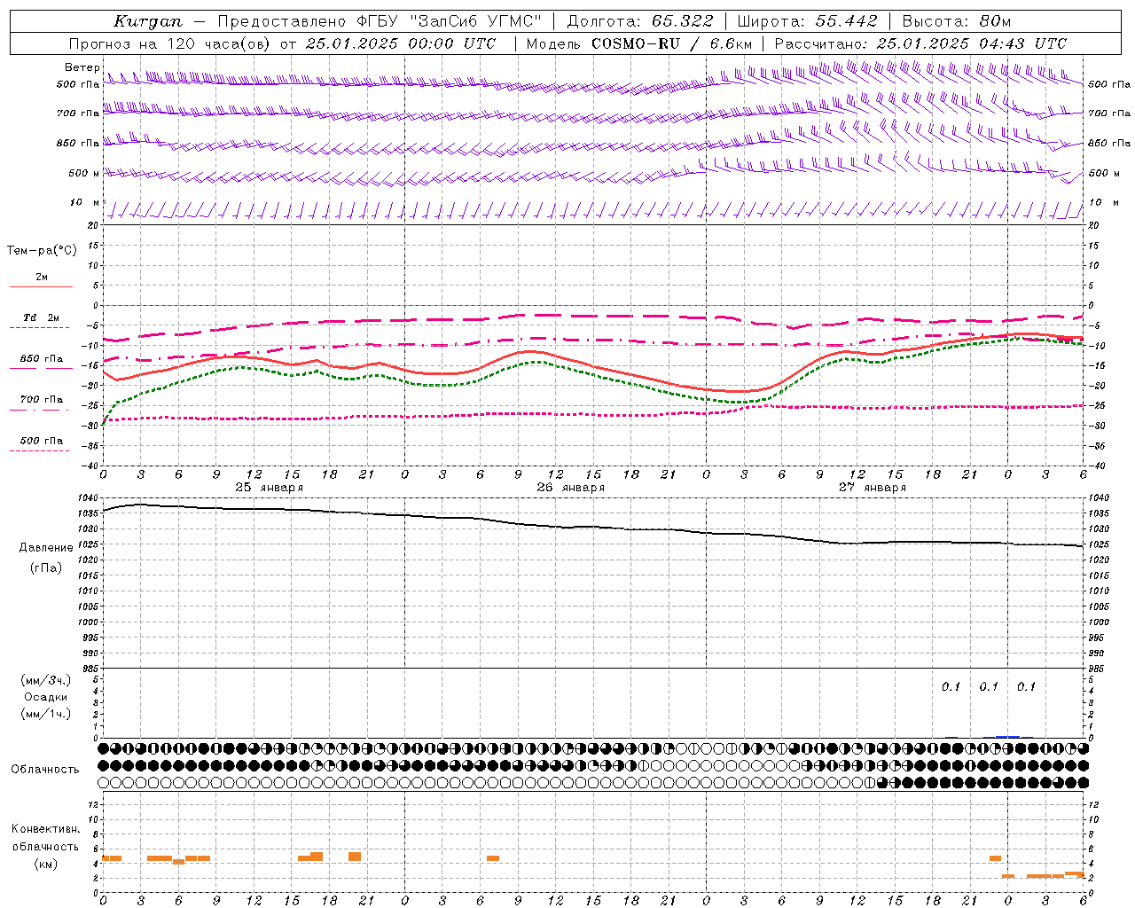Click the '(гПа)' unit under Давление

46,568
